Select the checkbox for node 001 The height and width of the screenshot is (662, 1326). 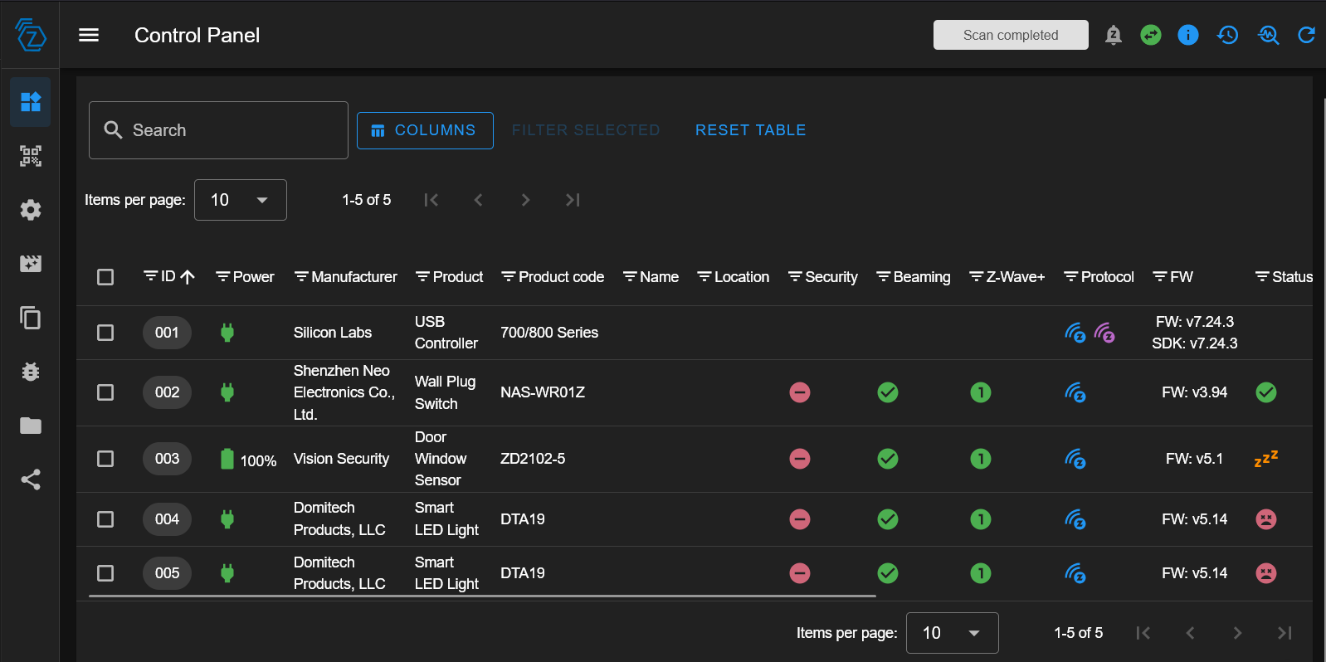tap(105, 333)
